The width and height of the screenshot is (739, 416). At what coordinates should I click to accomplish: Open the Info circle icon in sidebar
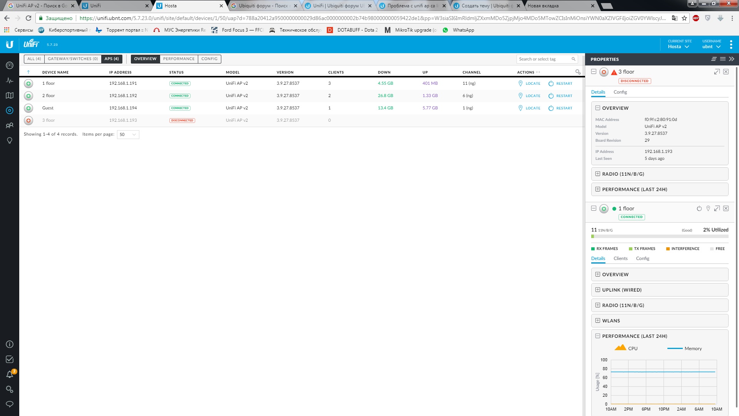click(10, 344)
